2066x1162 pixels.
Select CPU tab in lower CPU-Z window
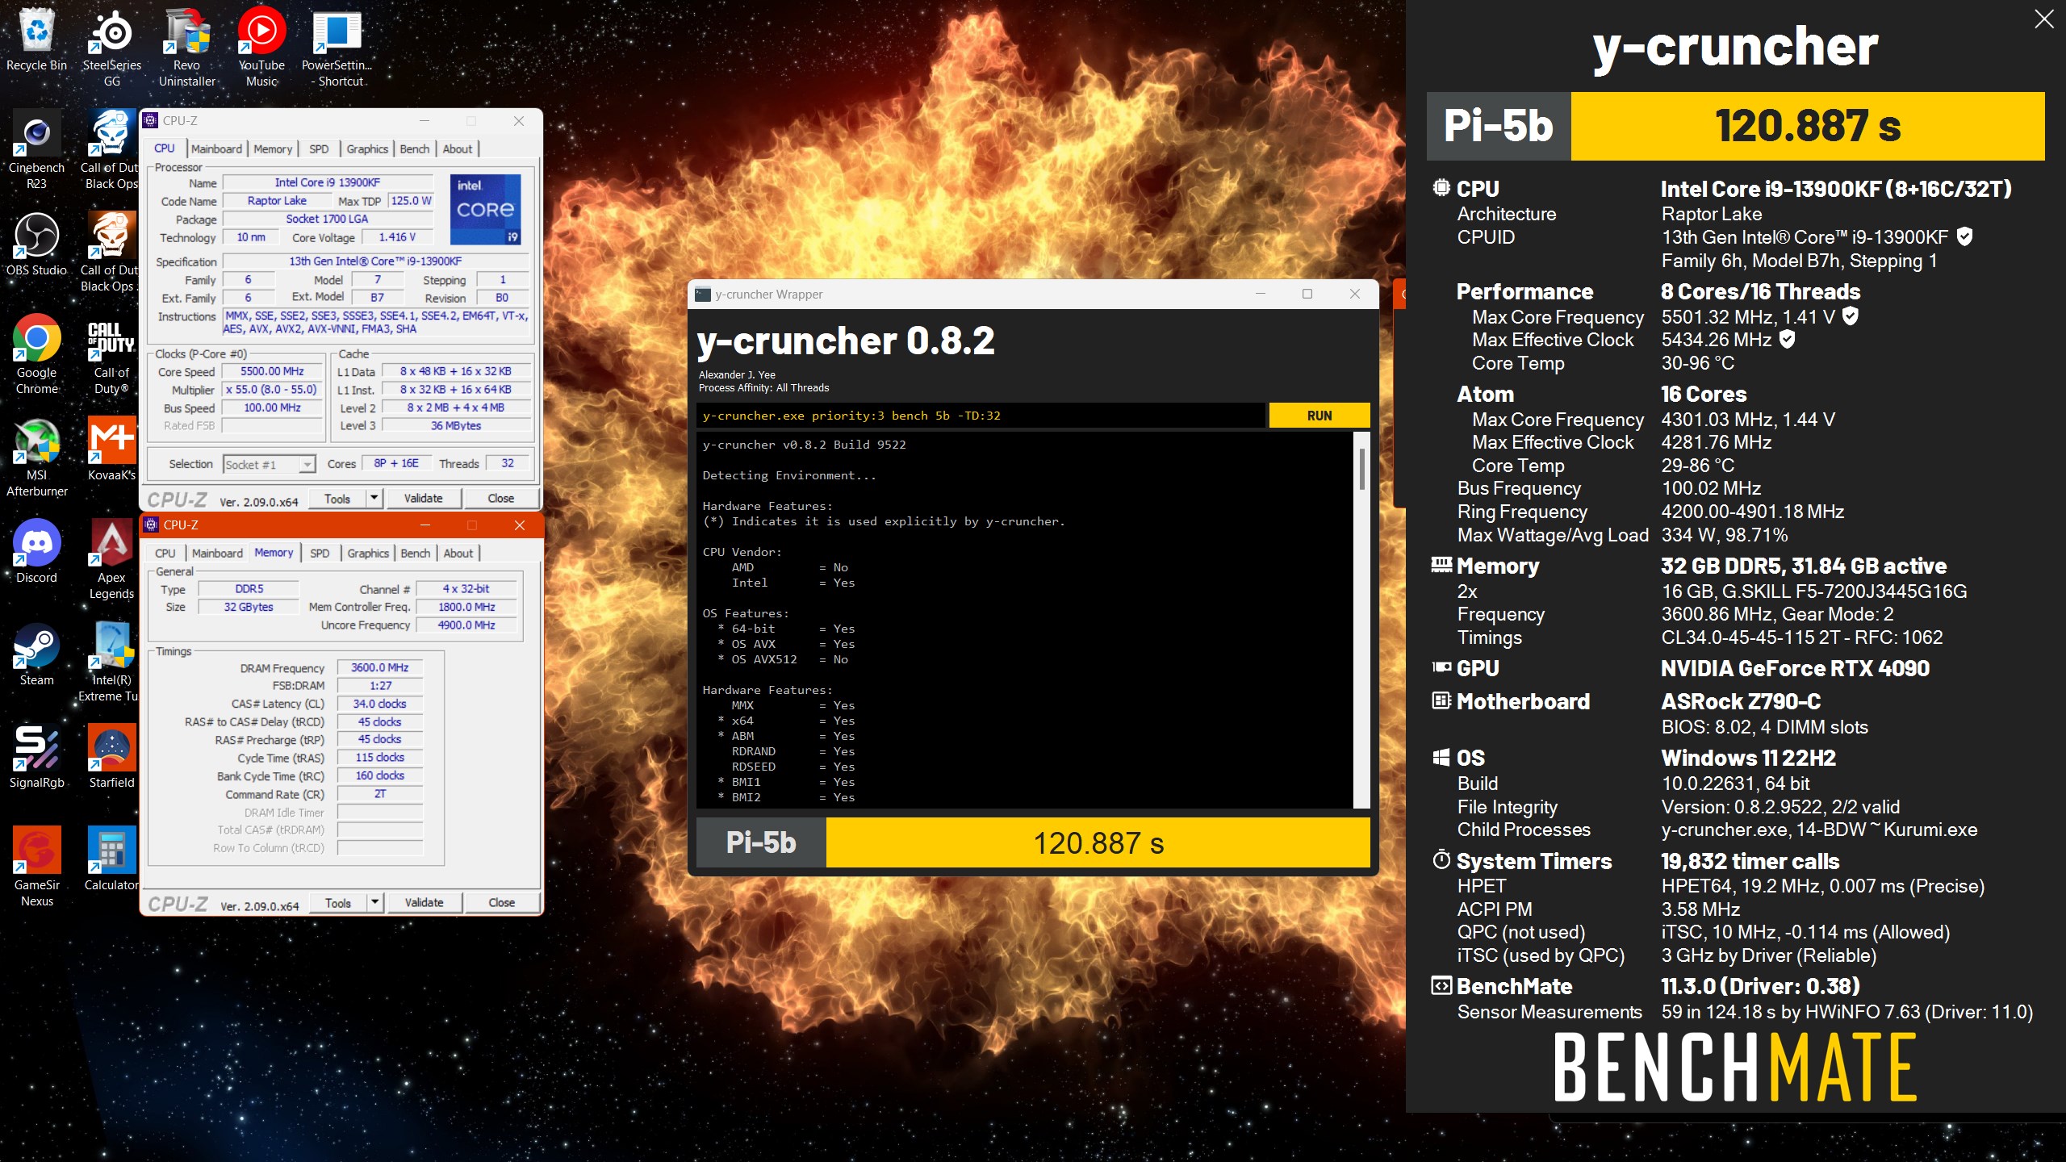[x=165, y=553]
